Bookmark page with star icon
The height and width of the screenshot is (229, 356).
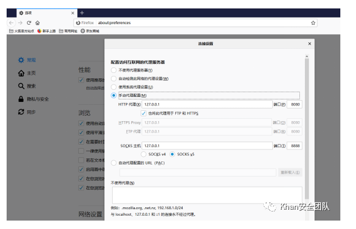pyautogui.click(x=313, y=23)
